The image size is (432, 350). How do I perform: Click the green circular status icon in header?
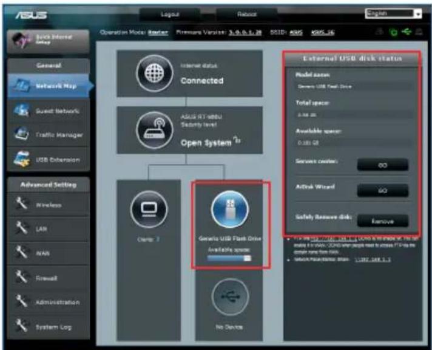pyautogui.click(x=394, y=32)
